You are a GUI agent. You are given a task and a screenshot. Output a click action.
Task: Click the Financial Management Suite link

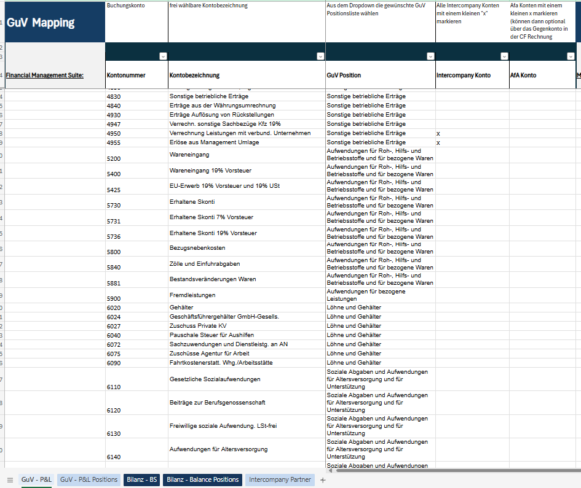tap(44, 75)
